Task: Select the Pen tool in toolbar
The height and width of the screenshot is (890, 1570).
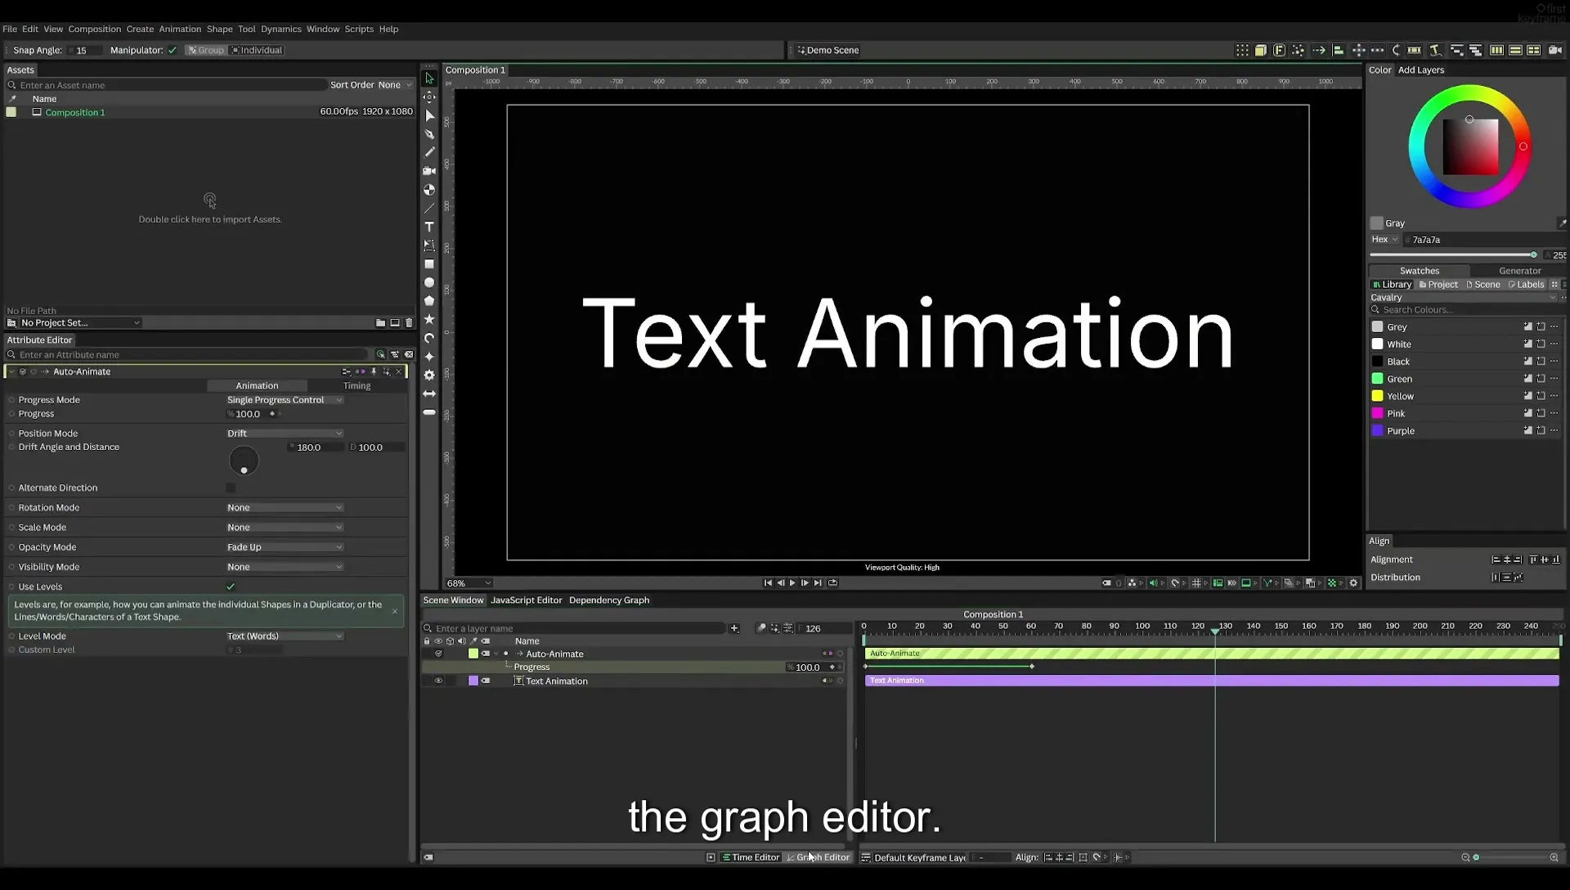Action: [x=429, y=134]
